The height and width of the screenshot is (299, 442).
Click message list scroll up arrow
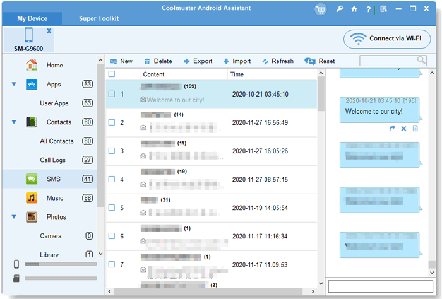pyautogui.click(x=321, y=73)
